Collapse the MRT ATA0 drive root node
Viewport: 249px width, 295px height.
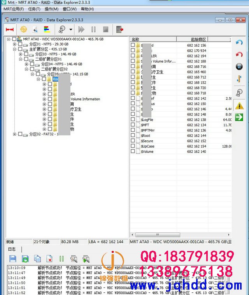point(9,39)
